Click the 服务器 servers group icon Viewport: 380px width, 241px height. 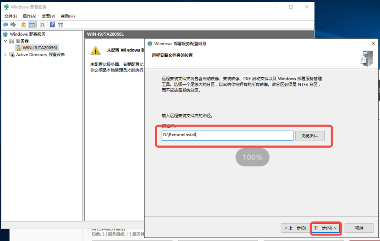(x=12, y=41)
